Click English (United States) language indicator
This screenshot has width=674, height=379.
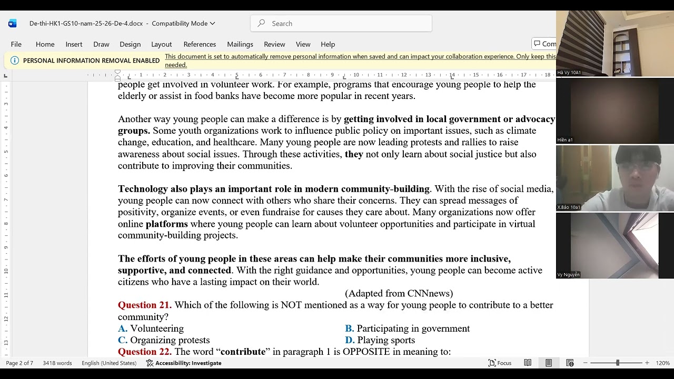[x=109, y=363]
